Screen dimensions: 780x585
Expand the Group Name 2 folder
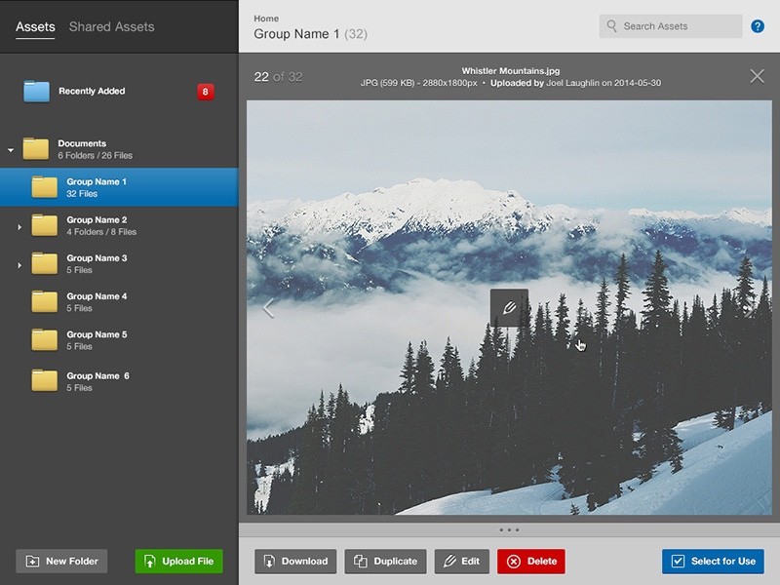[21, 225]
